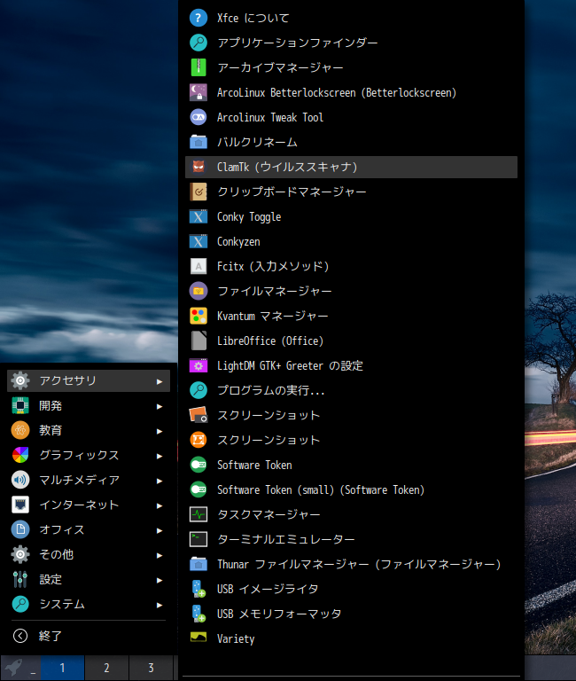The height and width of the screenshot is (681, 576).
Task: Launch USB イメージライタ entry text
Action: click(x=268, y=589)
